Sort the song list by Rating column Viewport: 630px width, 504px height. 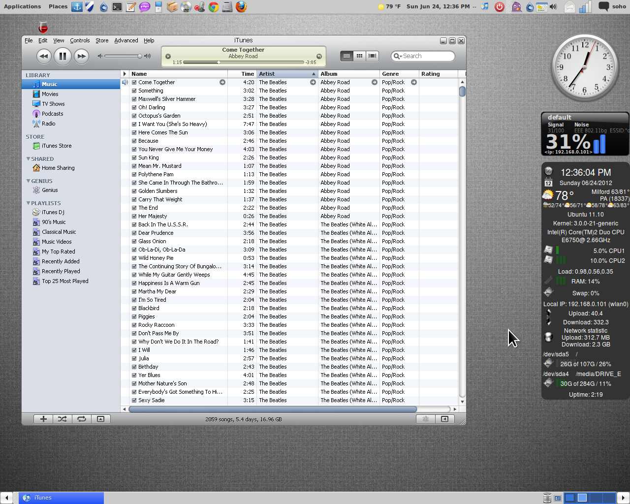(x=439, y=74)
